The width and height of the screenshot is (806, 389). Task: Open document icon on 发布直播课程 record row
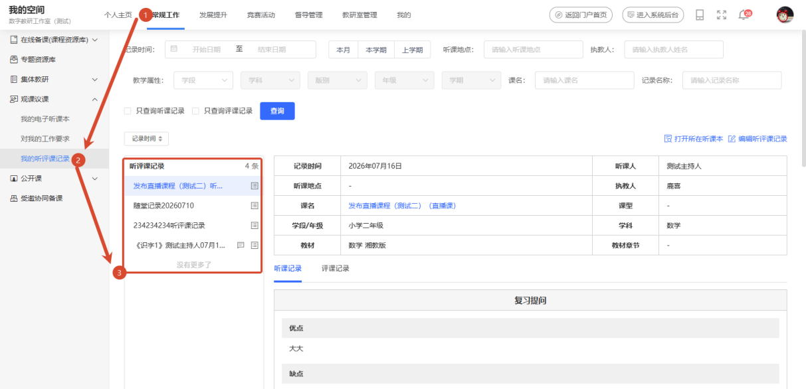point(254,187)
